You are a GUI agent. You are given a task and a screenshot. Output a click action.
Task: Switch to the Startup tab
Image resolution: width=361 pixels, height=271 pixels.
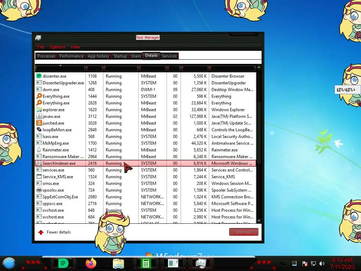click(x=120, y=56)
